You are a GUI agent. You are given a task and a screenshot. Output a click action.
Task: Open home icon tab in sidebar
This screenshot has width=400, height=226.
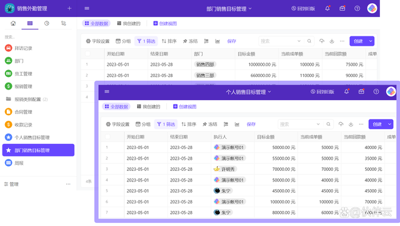[13, 23]
